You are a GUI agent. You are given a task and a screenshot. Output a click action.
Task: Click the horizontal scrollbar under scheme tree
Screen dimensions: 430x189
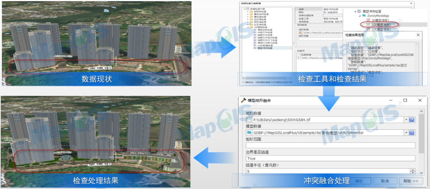click(x=266, y=78)
